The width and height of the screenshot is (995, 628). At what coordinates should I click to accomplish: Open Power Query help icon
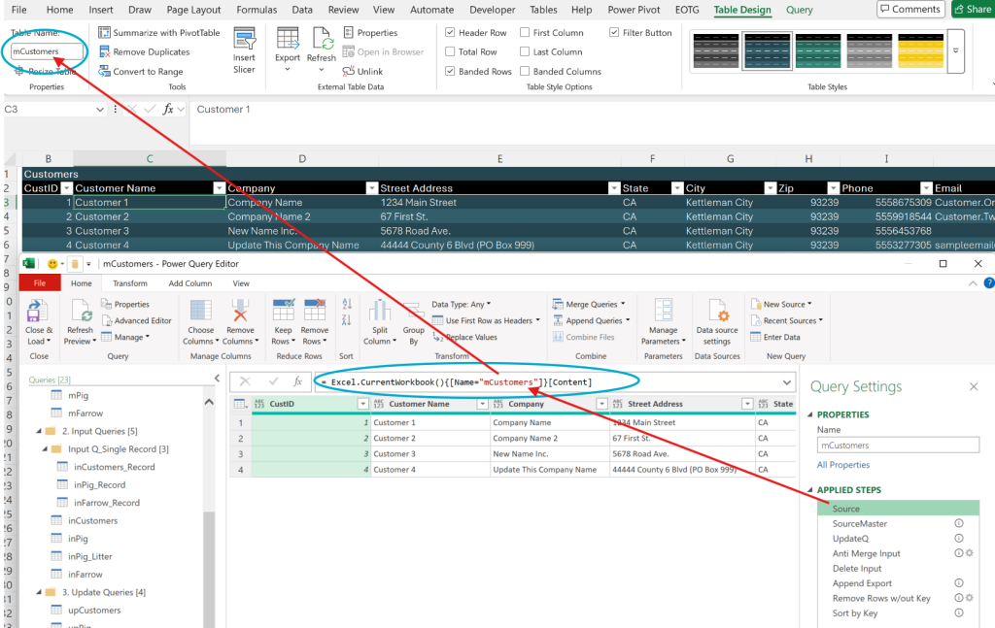988,283
